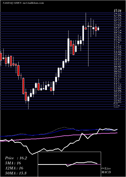Click the Price : 16.2 label
126x177 pixels.
(x=16, y=158)
